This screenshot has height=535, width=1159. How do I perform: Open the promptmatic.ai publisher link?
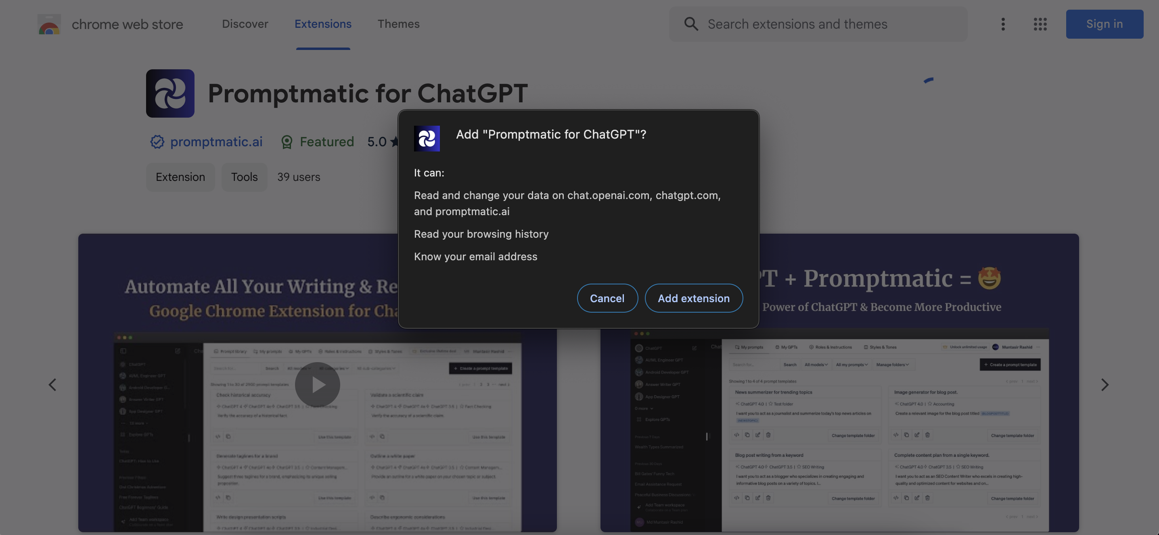point(216,142)
